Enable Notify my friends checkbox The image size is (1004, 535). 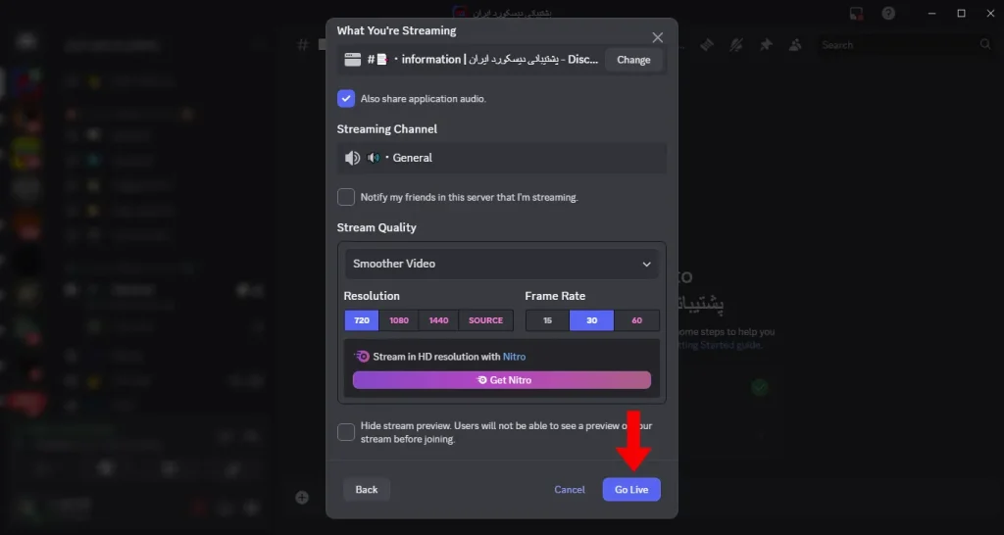click(x=346, y=197)
